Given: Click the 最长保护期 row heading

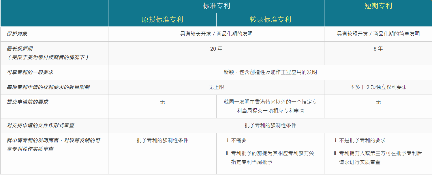Looking at the screenshot, I should pos(20,49).
